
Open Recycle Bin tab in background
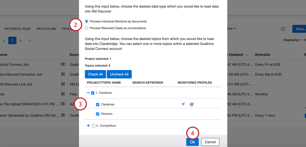(x=46, y=29)
